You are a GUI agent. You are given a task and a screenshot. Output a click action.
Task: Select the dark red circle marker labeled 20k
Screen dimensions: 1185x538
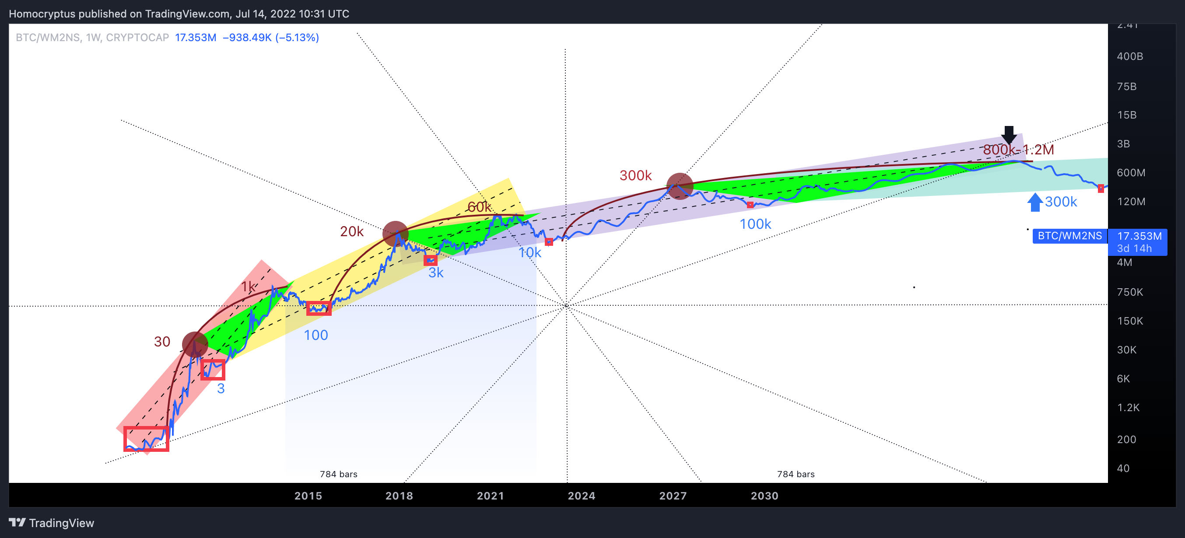pos(396,234)
